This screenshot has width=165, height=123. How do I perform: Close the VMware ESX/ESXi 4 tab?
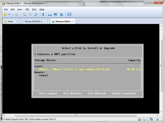tap(47, 21)
